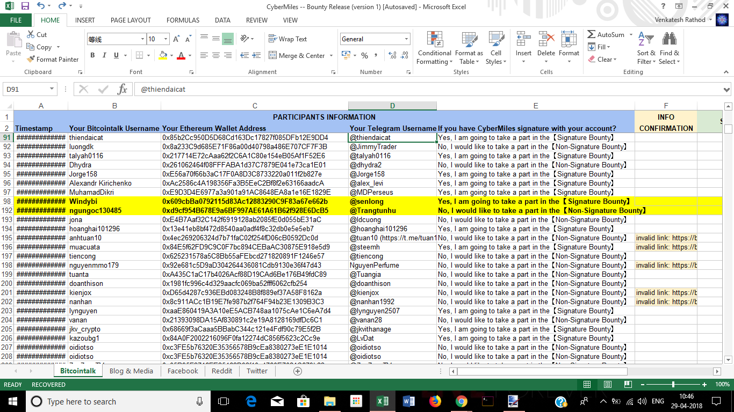This screenshot has width=734, height=412.
Task: Switch to the FORMULAS ribbon tab
Action: click(x=183, y=20)
